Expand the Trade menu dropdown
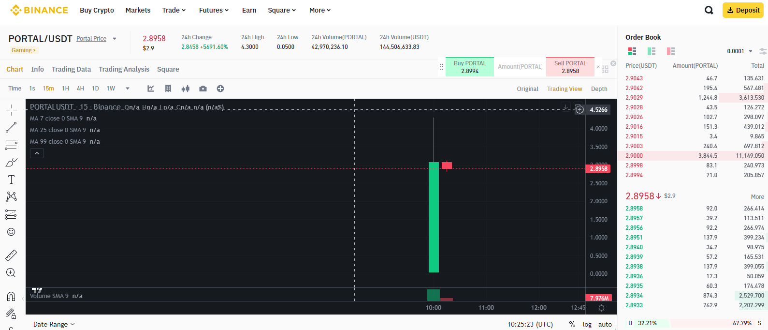The width and height of the screenshot is (768, 330). [x=174, y=10]
